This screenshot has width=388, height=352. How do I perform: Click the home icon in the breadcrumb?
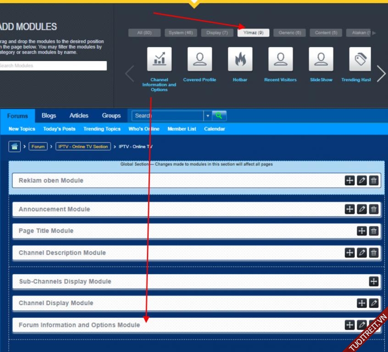[15, 147]
